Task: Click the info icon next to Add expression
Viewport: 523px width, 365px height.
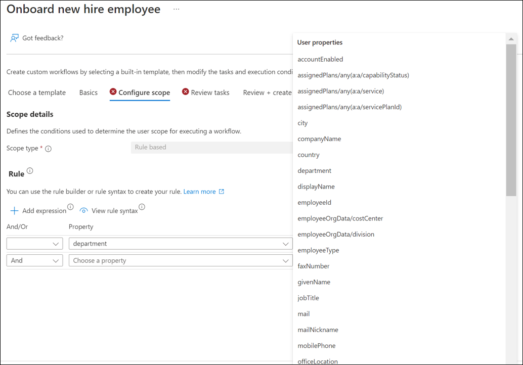Action: 70,207
